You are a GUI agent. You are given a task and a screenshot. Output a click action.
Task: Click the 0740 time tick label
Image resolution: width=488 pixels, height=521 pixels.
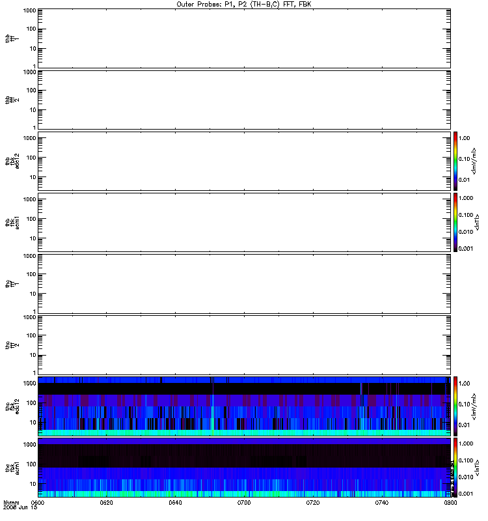click(x=382, y=503)
